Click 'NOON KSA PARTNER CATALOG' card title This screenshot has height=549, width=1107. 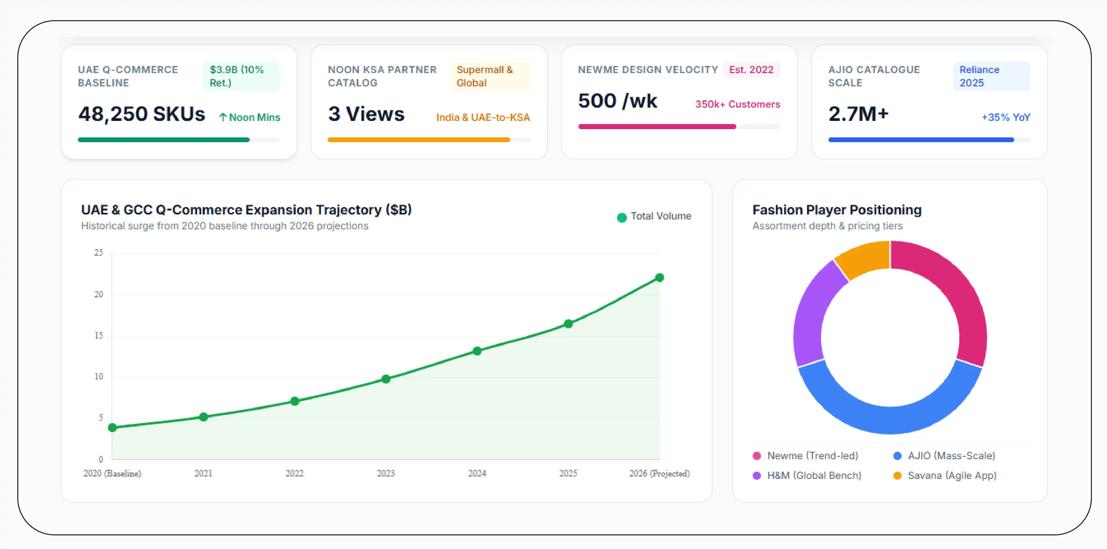tap(382, 76)
